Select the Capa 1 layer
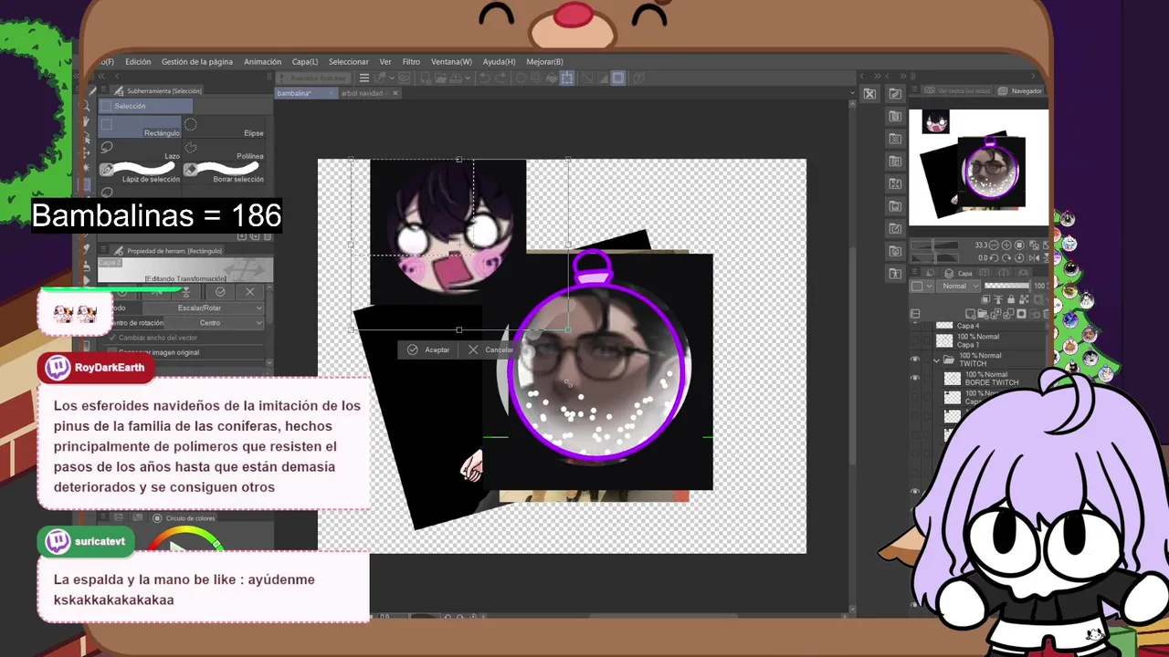The width and height of the screenshot is (1169, 657). (991, 341)
